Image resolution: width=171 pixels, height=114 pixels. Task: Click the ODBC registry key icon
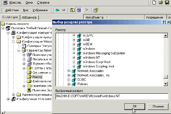(x=74, y=80)
